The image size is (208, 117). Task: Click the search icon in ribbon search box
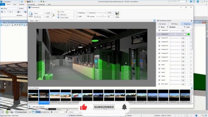(186, 1)
